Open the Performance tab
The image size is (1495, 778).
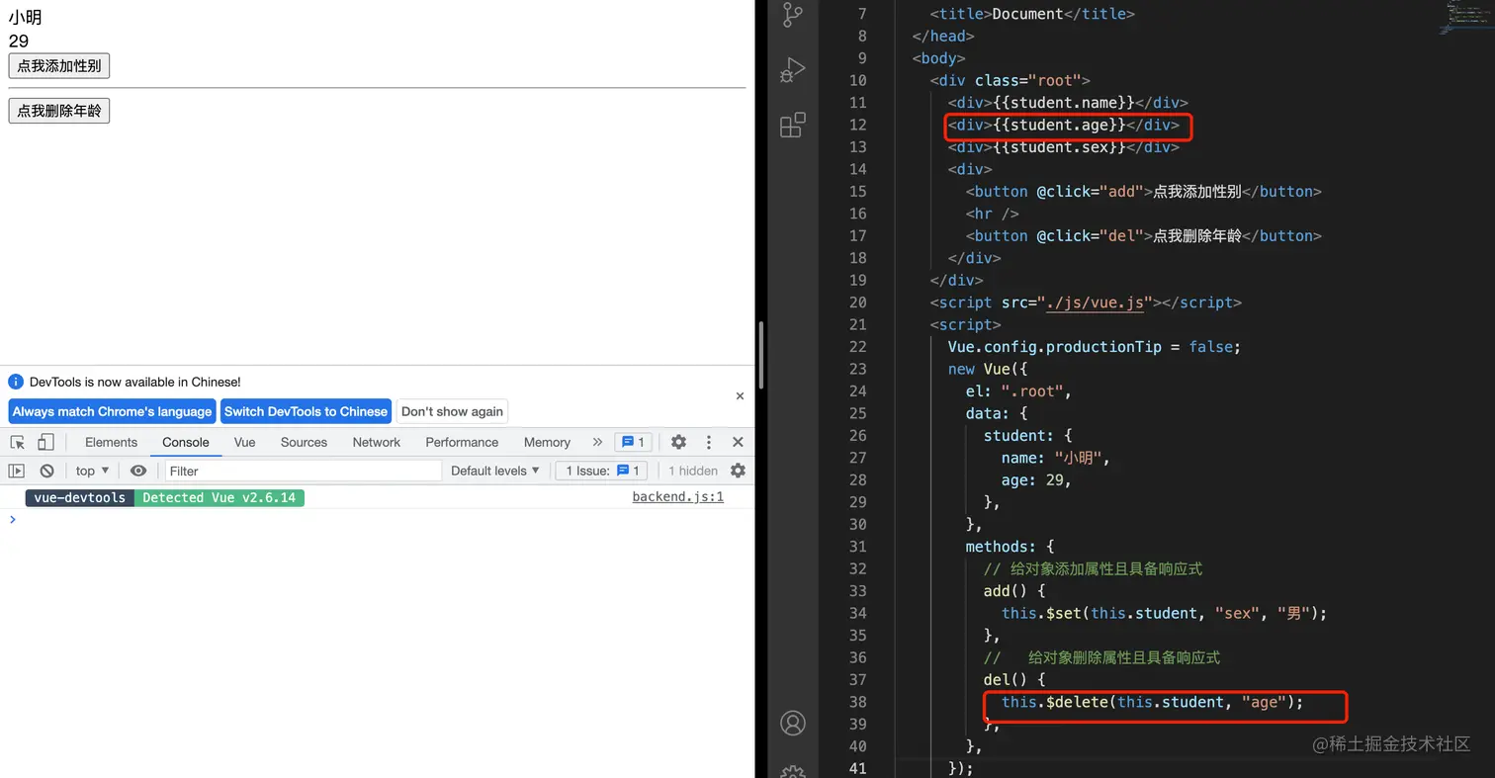[462, 442]
